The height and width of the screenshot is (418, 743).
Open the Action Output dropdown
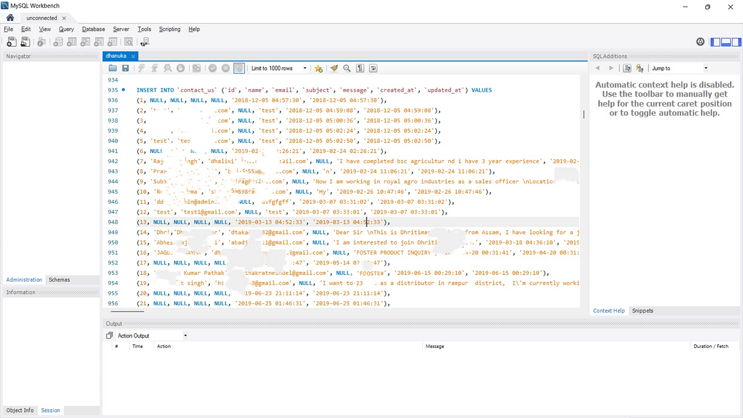click(x=185, y=335)
